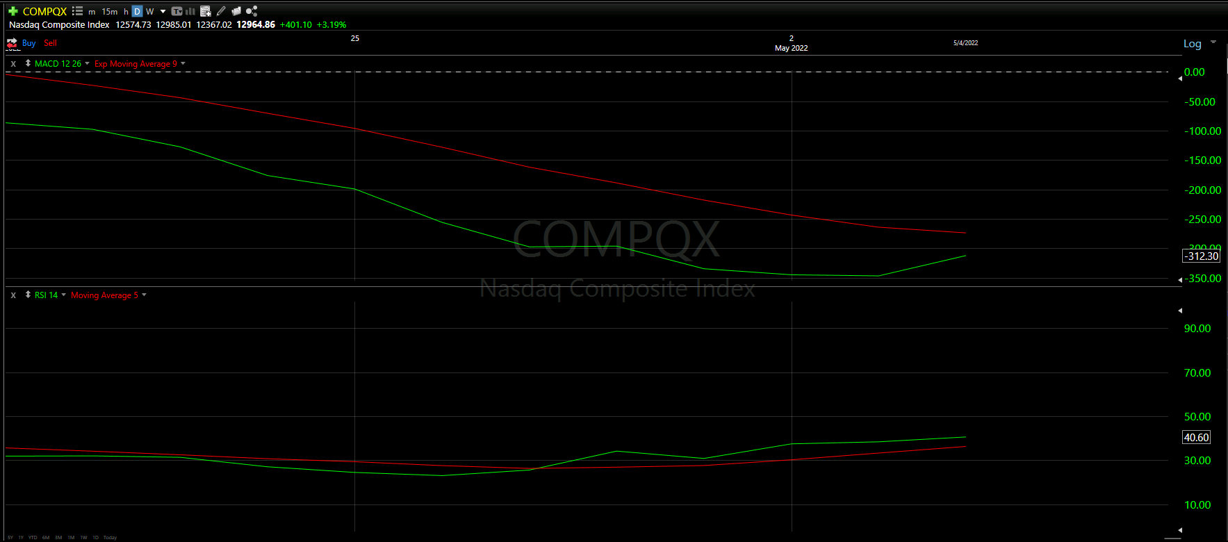The height and width of the screenshot is (542, 1228).
Task: Open the dropdown arrow right of Log
Action: tap(1213, 42)
